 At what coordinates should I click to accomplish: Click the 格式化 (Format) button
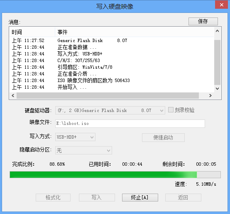[53, 197]
